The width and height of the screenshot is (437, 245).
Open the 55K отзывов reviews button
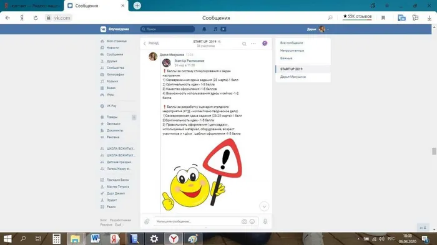point(357,17)
